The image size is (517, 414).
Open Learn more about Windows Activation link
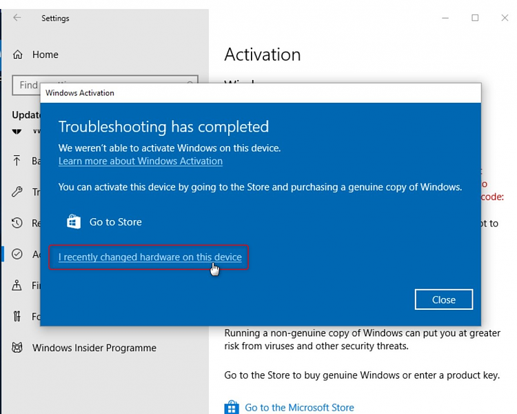pos(141,161)
